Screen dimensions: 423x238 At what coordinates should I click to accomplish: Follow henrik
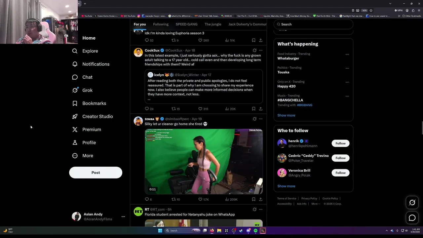point(340,143)
